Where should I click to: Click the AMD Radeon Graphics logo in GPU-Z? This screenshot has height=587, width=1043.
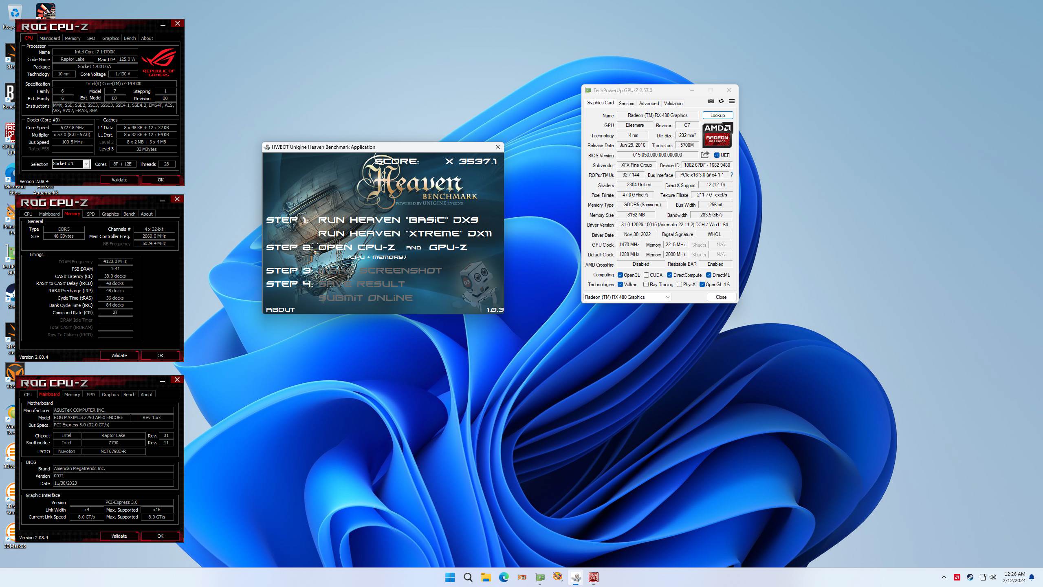(717, 135)
